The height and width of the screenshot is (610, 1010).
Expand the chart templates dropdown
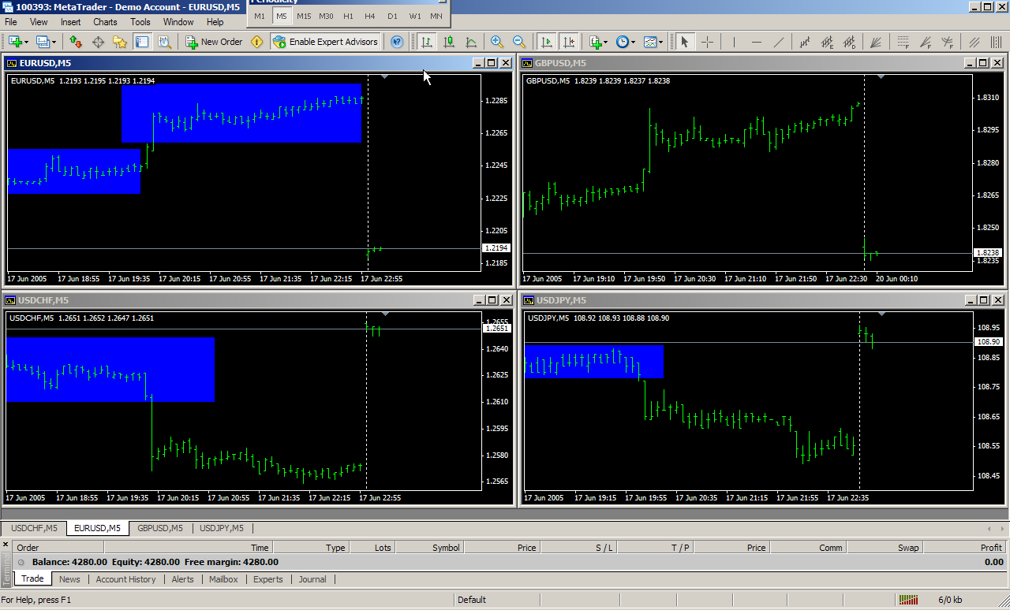(x=652, y=42)
